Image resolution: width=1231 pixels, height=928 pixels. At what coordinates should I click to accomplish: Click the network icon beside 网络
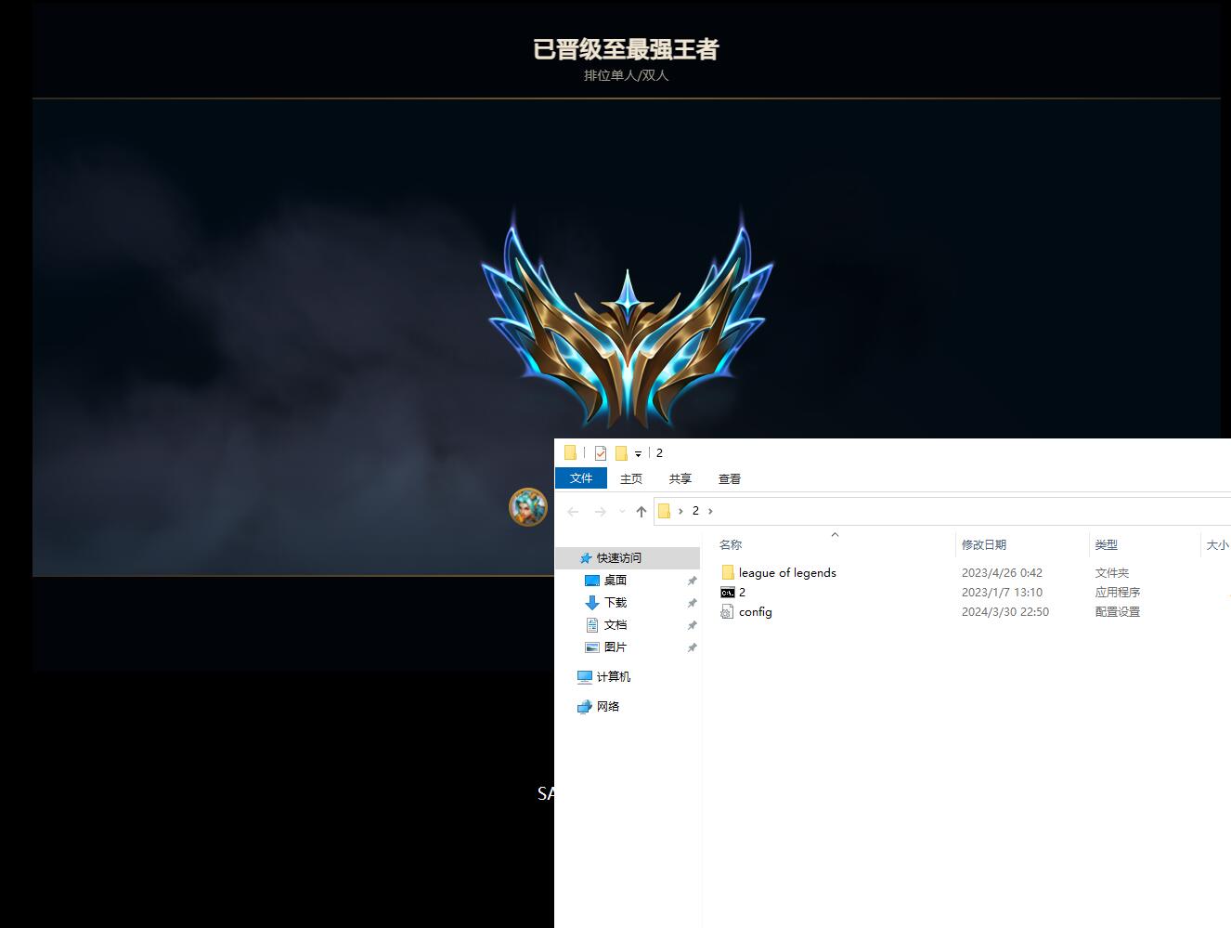[585, 707]
